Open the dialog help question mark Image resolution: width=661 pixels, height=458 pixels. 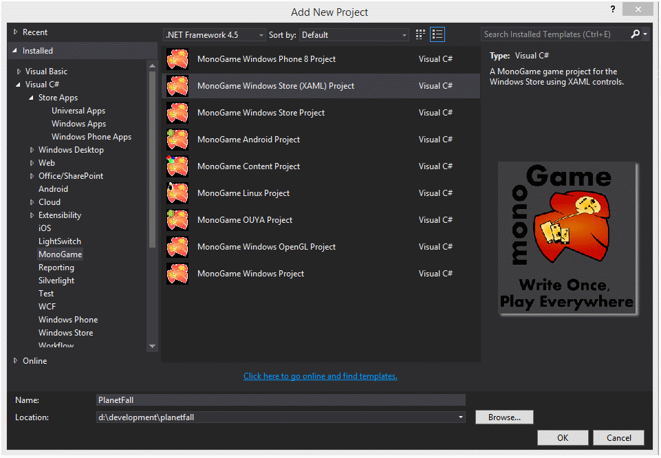pos(613,9)
